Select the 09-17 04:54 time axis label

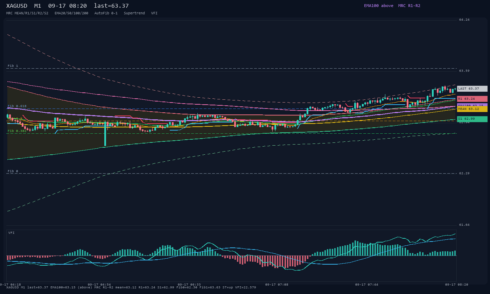pyautogui.click(x=99, y=285)
